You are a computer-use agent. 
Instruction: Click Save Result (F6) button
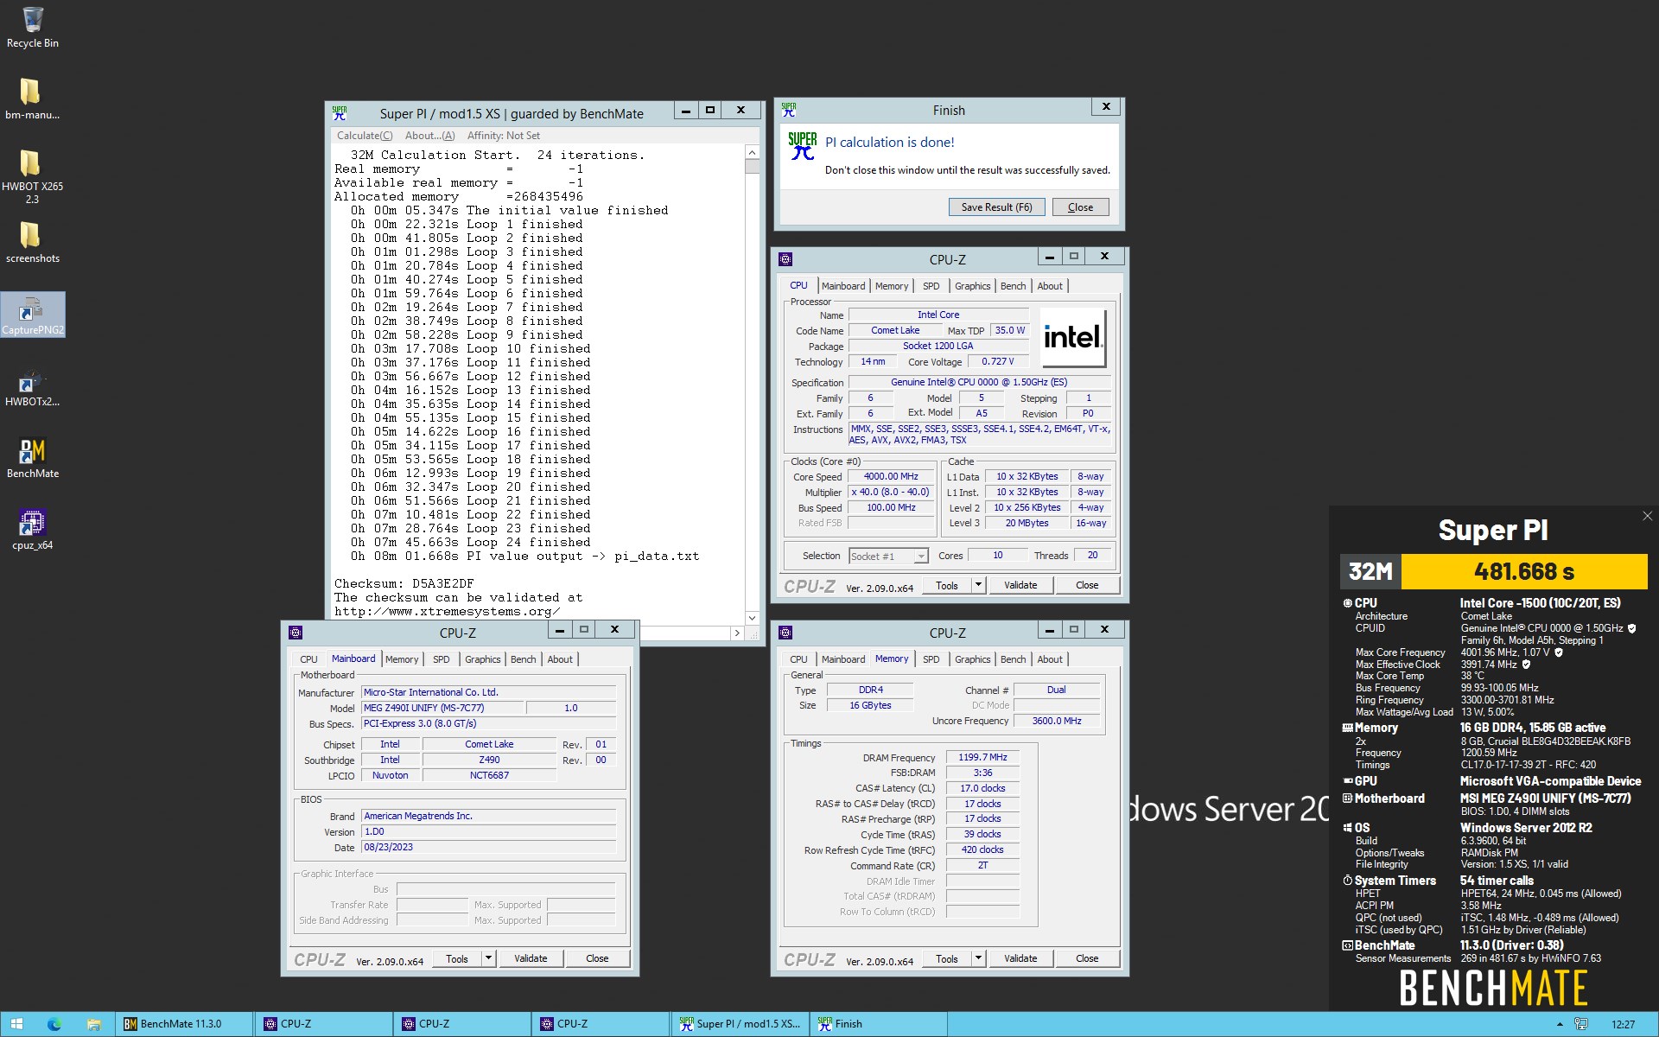click(996, 207)
